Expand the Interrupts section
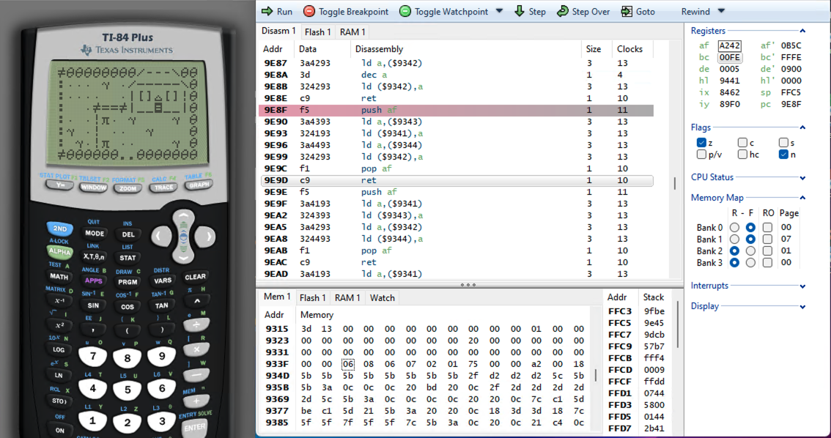The image size is (831, 438). [803, 286]
